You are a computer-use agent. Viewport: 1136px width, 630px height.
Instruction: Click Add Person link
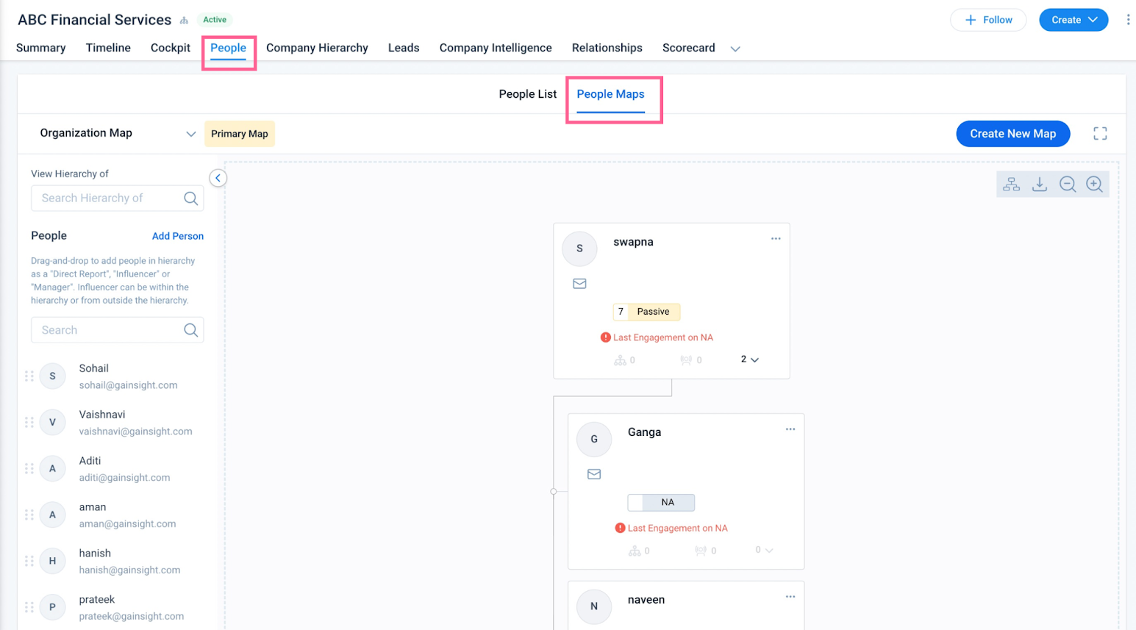click(178, 236)
